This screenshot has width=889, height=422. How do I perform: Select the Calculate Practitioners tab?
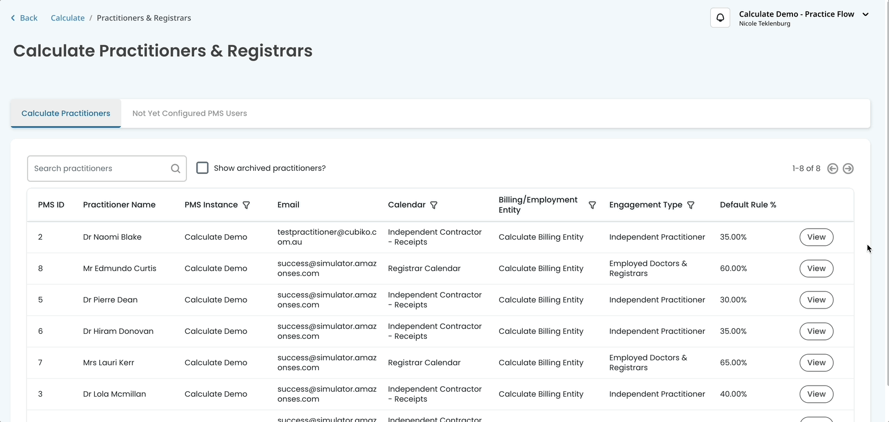66,113
